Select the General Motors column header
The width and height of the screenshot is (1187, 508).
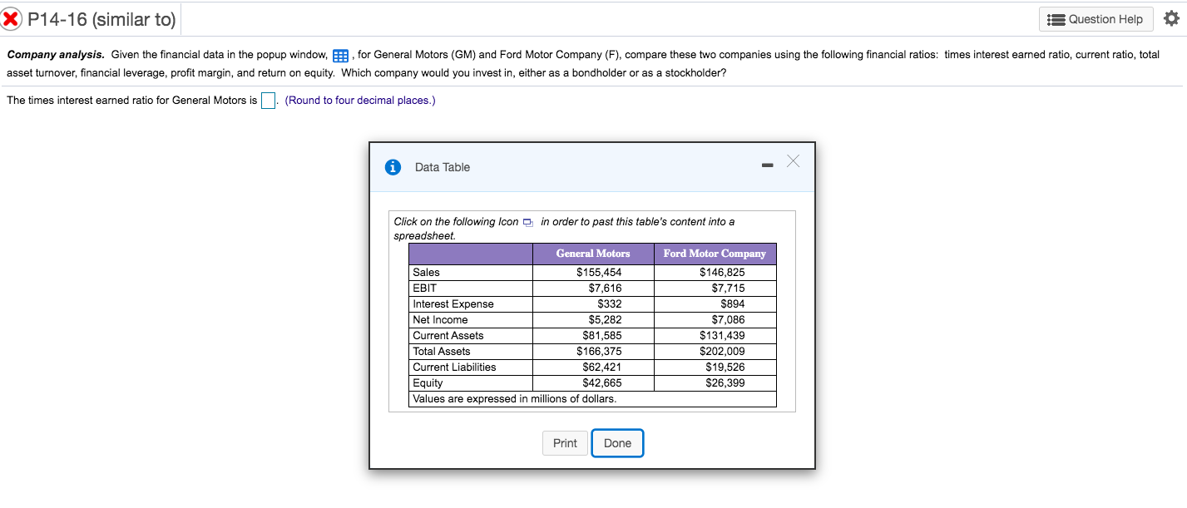pyautogui.click(x=593, y=254)
